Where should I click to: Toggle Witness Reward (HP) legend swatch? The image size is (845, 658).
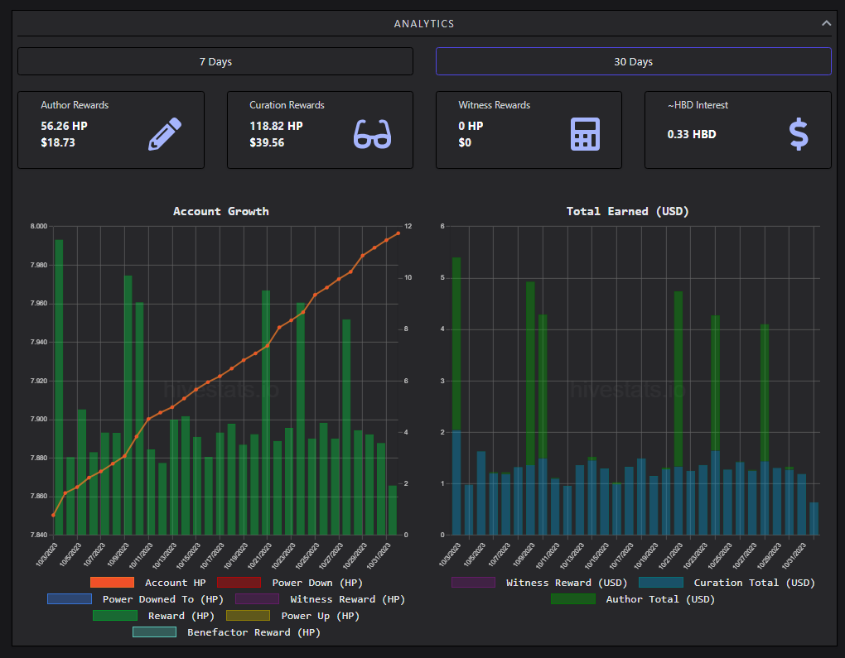pos(257,598)
